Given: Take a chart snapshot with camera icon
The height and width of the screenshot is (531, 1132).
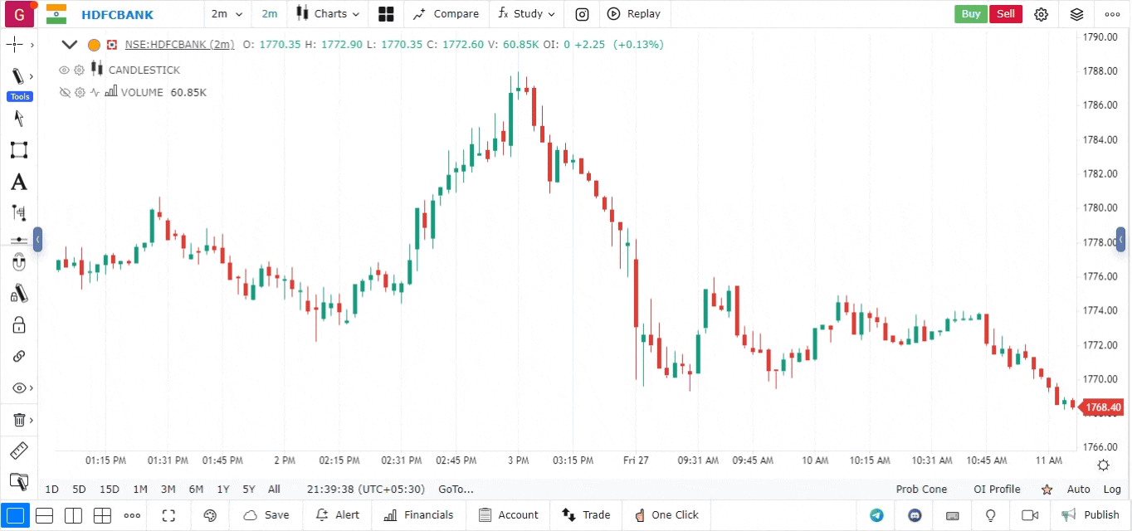Looking at the screenshot, I should coord(583,14).
